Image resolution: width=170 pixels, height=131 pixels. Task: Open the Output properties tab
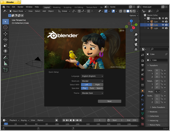(143, 65)
